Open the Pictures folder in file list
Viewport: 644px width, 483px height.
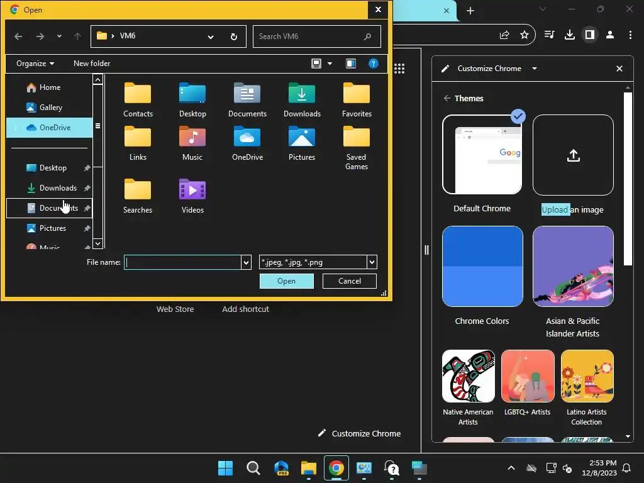(302, 144)
